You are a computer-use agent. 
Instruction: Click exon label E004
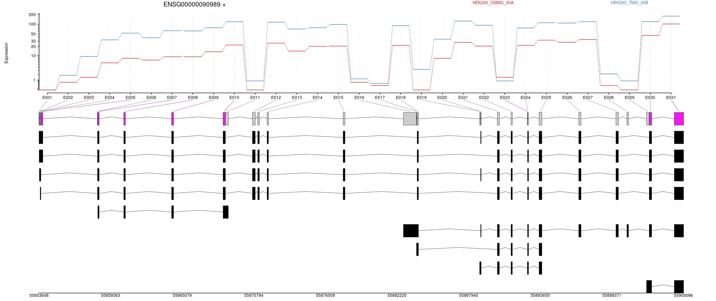[x=109, y=97]
